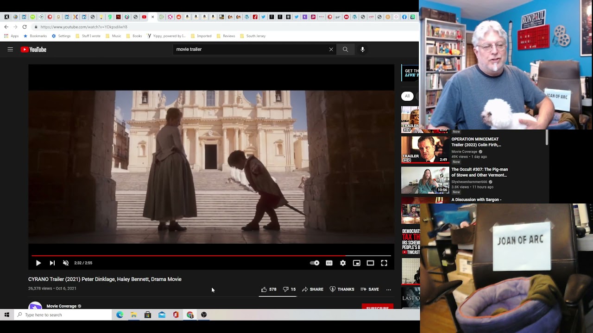Screen dimensions: 593x333
Task: Go back in browser history
Action: [x=6, y=27]
